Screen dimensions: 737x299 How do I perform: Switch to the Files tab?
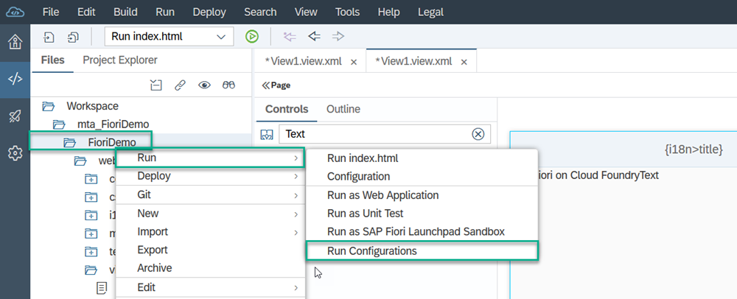(52, 60)
